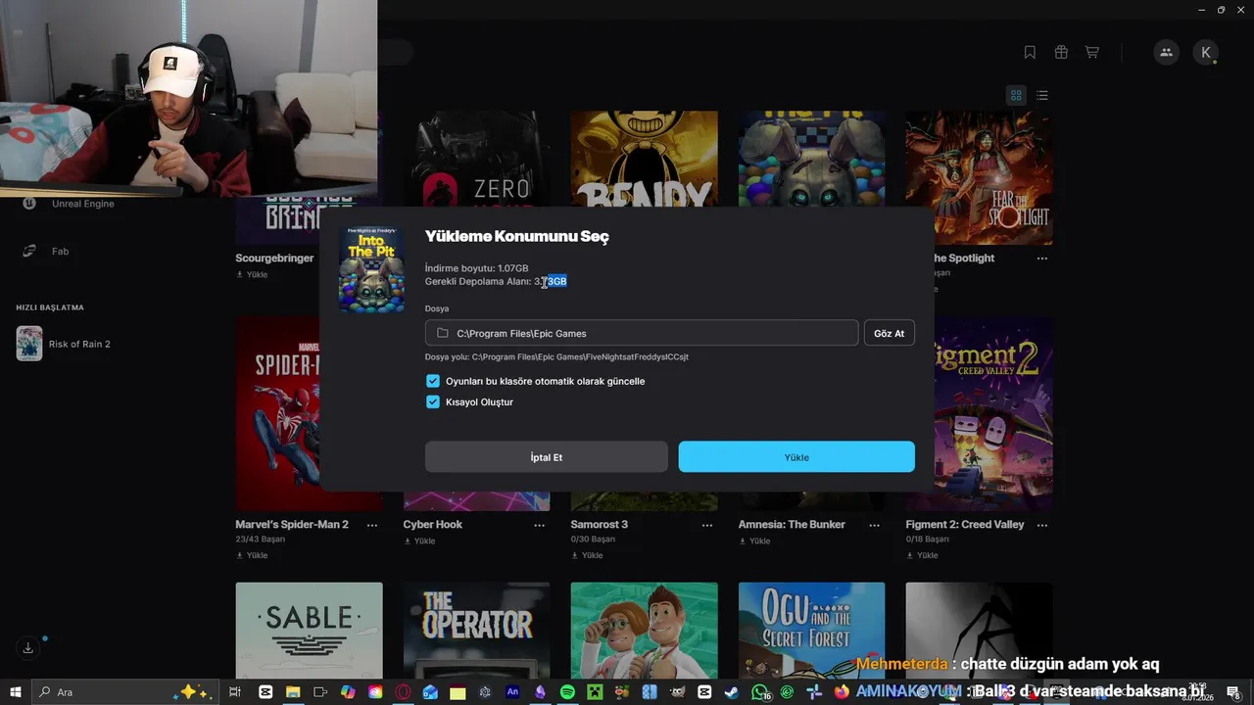Open Samorost 3 three-dot menu

click(x=707, y=525)
